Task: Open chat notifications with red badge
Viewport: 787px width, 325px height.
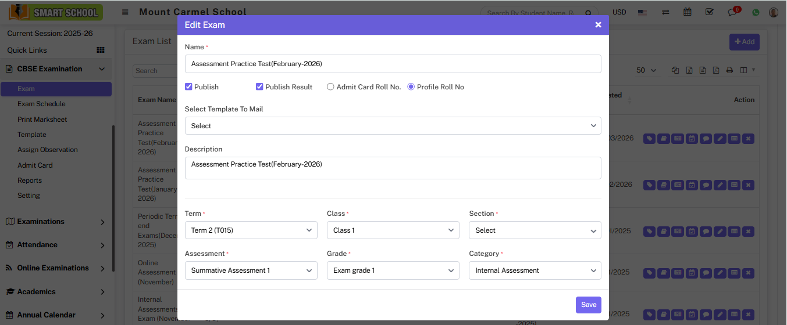Action: click(x=733, y=12)
